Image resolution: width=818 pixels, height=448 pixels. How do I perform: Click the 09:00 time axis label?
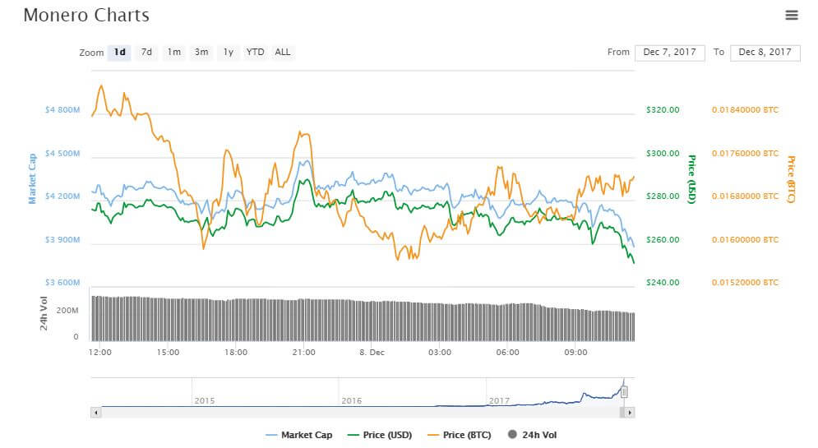click(575, 353)
